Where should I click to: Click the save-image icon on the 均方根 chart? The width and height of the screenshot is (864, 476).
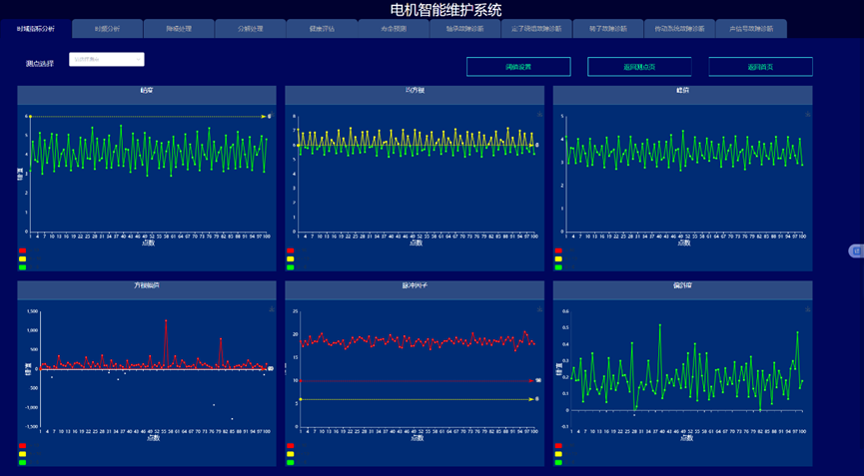540,114
